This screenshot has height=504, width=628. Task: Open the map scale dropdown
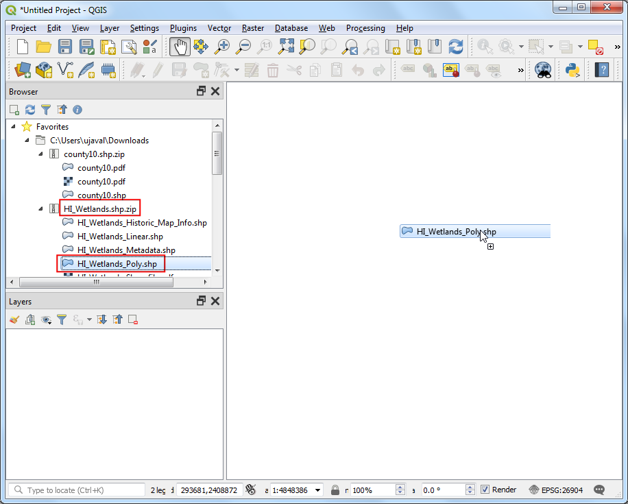pyautogui.click(x=317, y=490)
